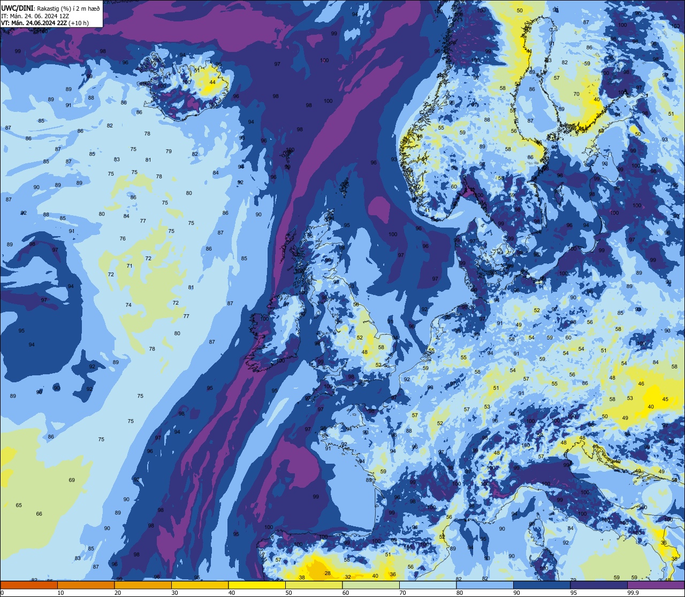Click the 'VT: Mán. 24.06.2024 22Z (+10 h)' line

[45, 23]
